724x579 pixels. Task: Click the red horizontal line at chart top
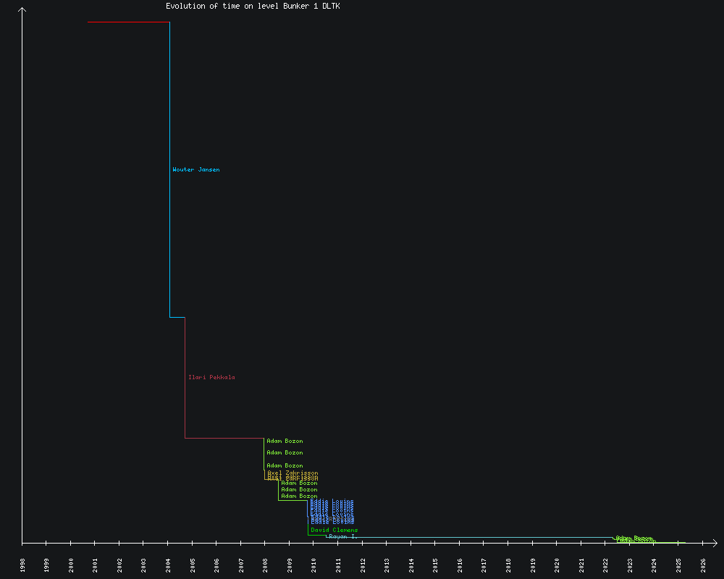(128, 22)
